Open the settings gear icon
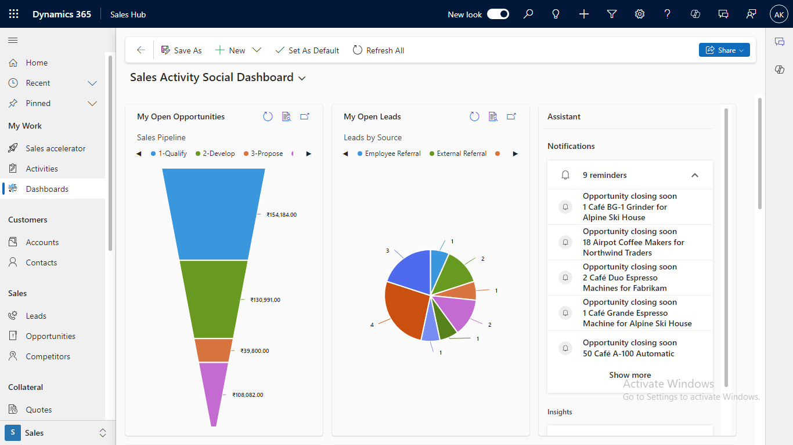The width and height of the screenshot is (793, 445). tap(640, 14)
